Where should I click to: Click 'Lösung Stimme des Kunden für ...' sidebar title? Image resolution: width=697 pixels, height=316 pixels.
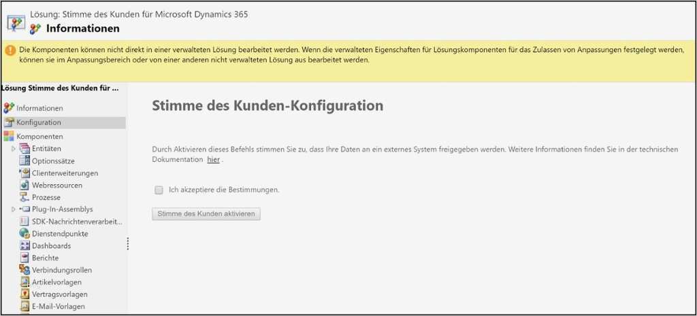(60, 88)
